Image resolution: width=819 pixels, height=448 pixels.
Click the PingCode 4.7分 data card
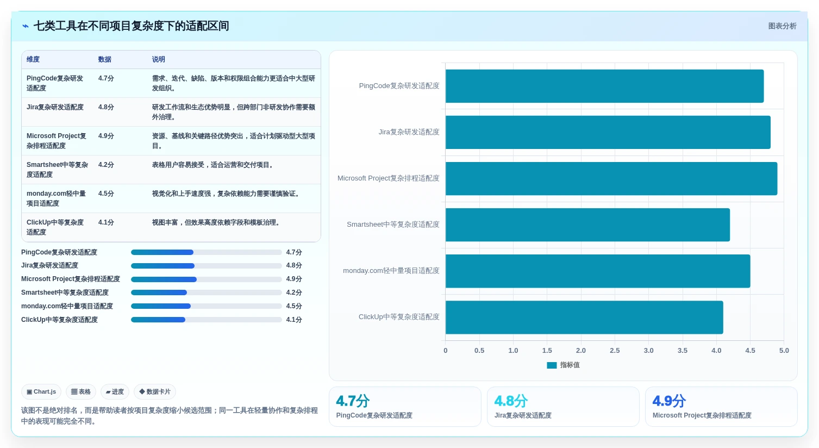coord(405,407)
